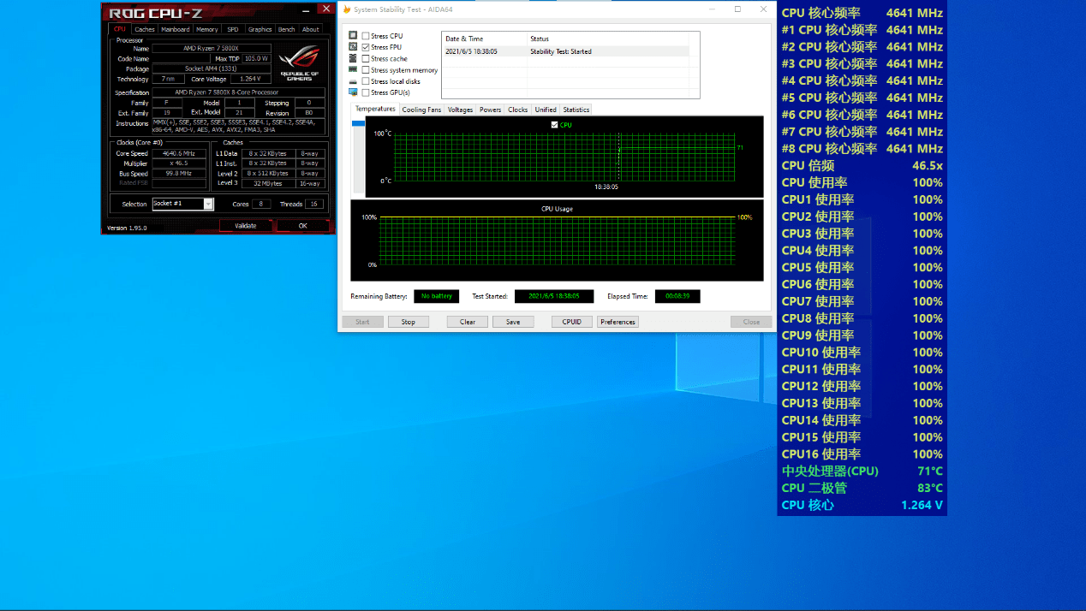This screenshot has width=1086, height=611.
Task: Stop the running stability test
Action: (409, 322)
